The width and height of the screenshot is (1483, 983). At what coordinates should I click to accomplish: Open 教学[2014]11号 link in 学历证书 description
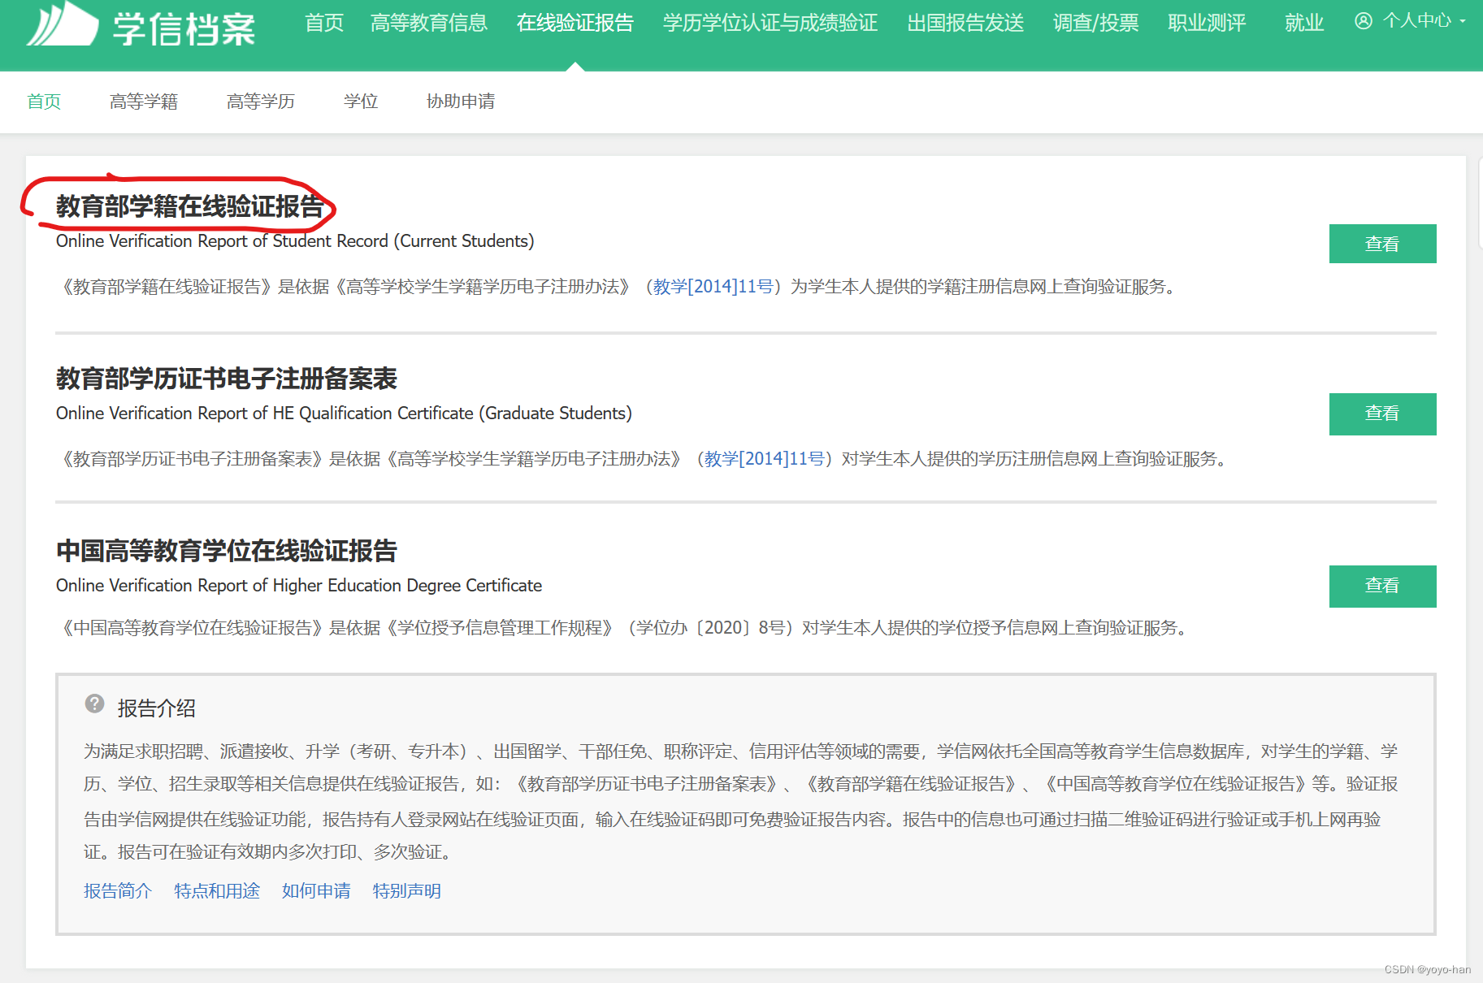point(764,459)
